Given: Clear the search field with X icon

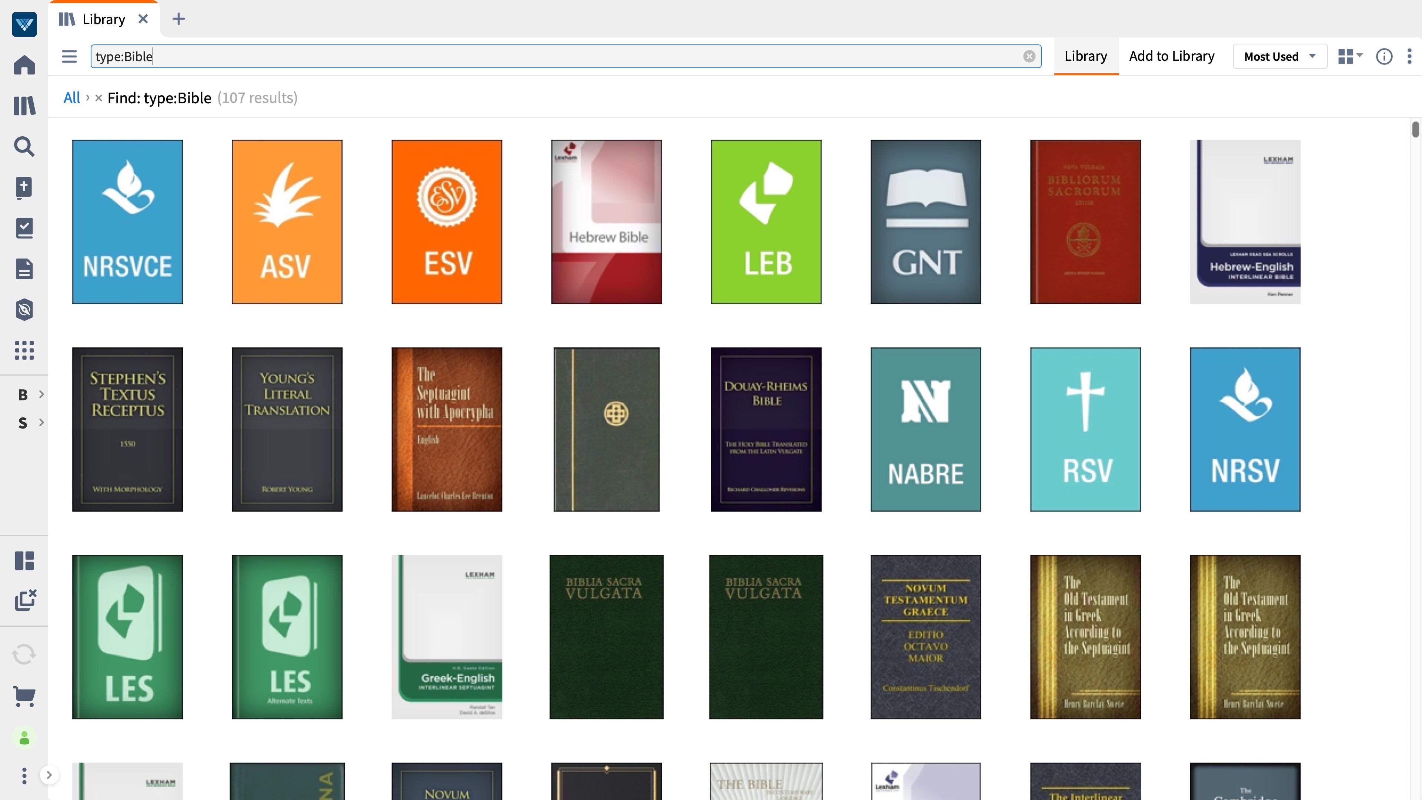Looking at the screenshot, I should click(x=1029, y=56).
